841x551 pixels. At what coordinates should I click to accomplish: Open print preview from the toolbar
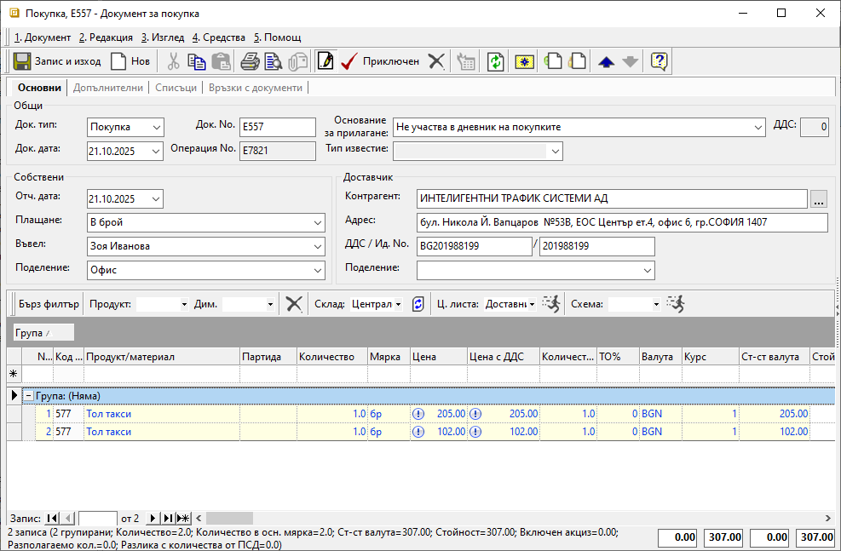pos(273,61)
